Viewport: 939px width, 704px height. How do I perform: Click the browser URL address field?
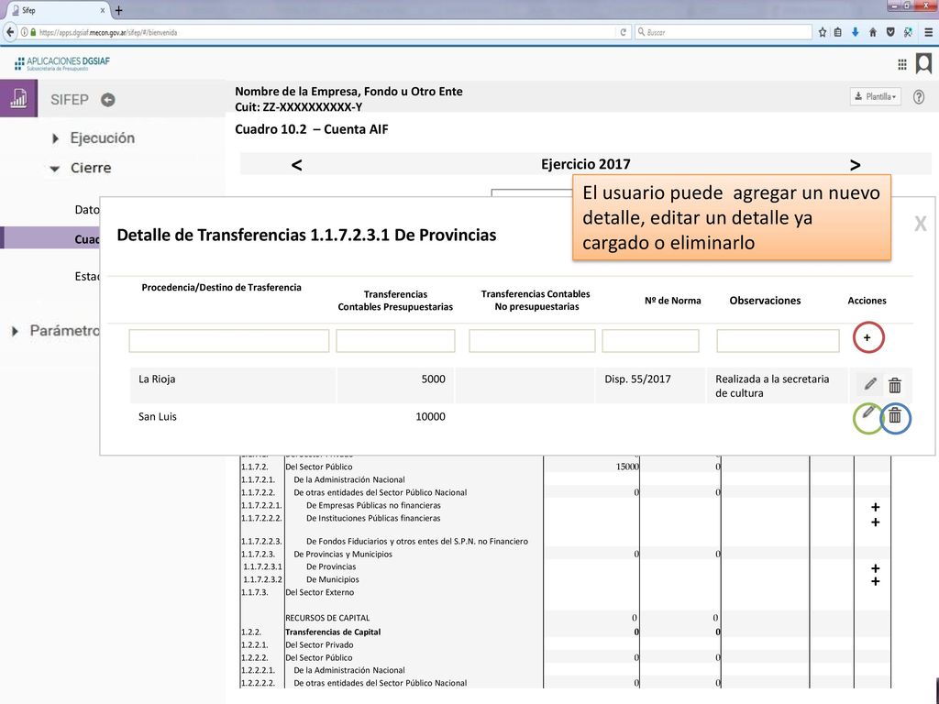324,32
